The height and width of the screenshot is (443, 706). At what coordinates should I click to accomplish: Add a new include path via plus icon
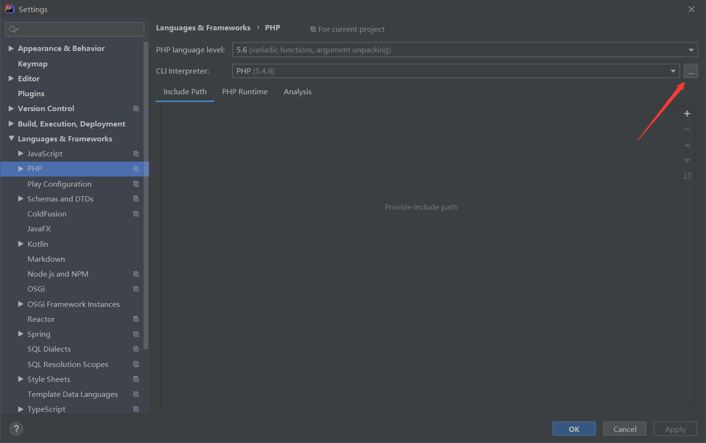[687, 114]
